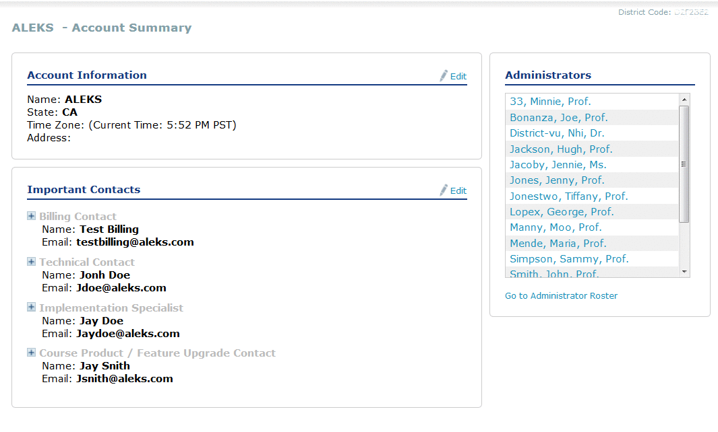Select administrator Jacoby, Jennie, Ms.
Image resolution: width=718 pixels, height=432 pixels.
coord(558,165)
